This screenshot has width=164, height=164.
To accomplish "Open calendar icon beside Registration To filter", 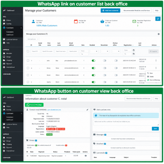I will 134,54.
